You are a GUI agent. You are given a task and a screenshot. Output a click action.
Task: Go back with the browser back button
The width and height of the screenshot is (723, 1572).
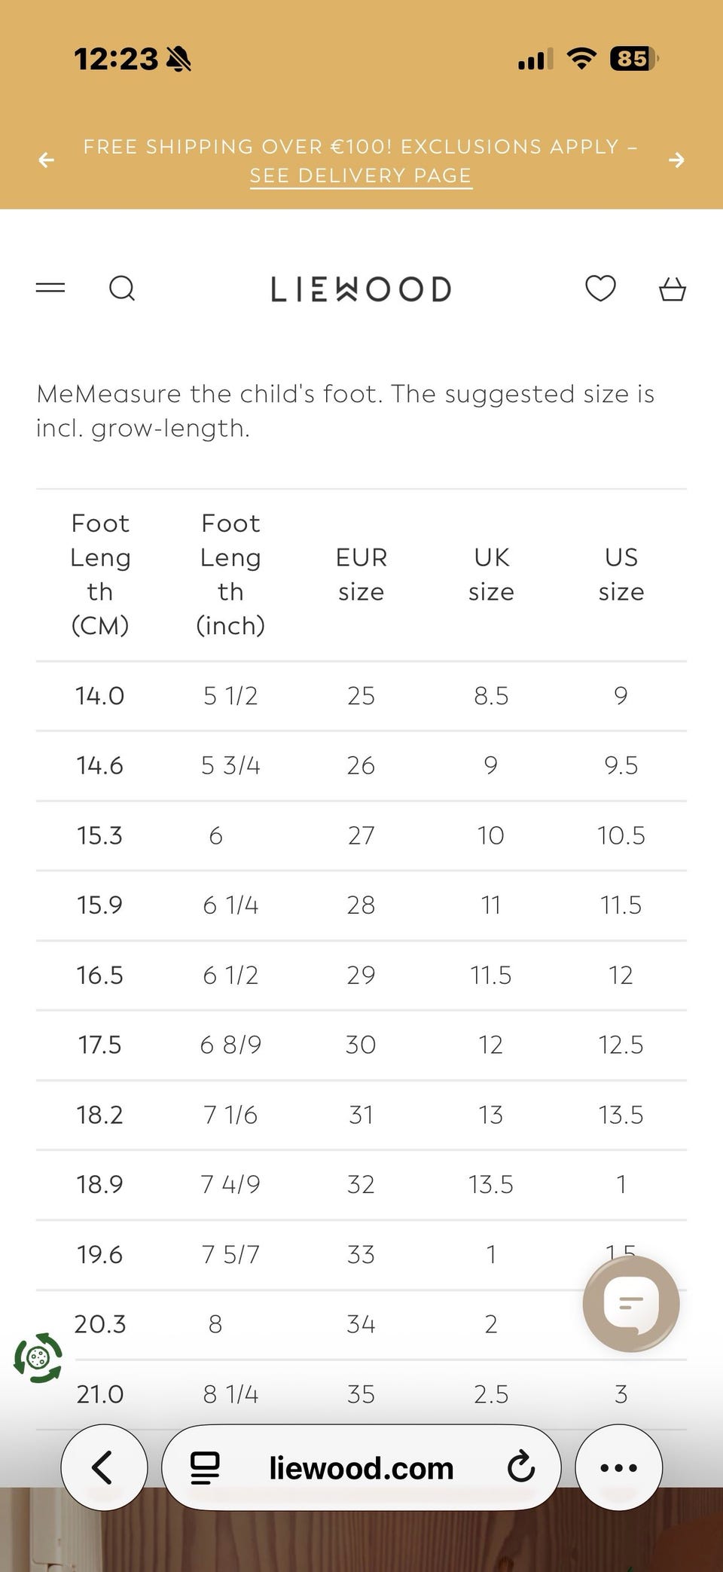(104, 1467)
